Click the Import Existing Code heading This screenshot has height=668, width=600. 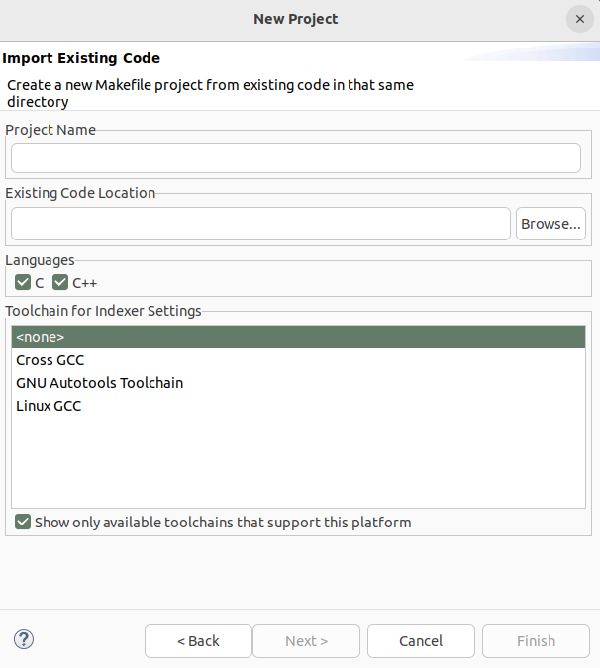point(81,58)
